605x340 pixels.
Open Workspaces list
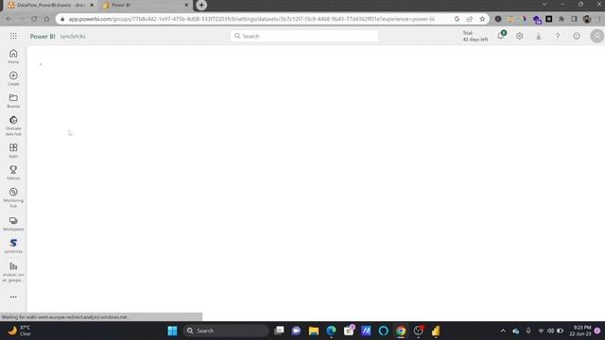coord(13,224)
